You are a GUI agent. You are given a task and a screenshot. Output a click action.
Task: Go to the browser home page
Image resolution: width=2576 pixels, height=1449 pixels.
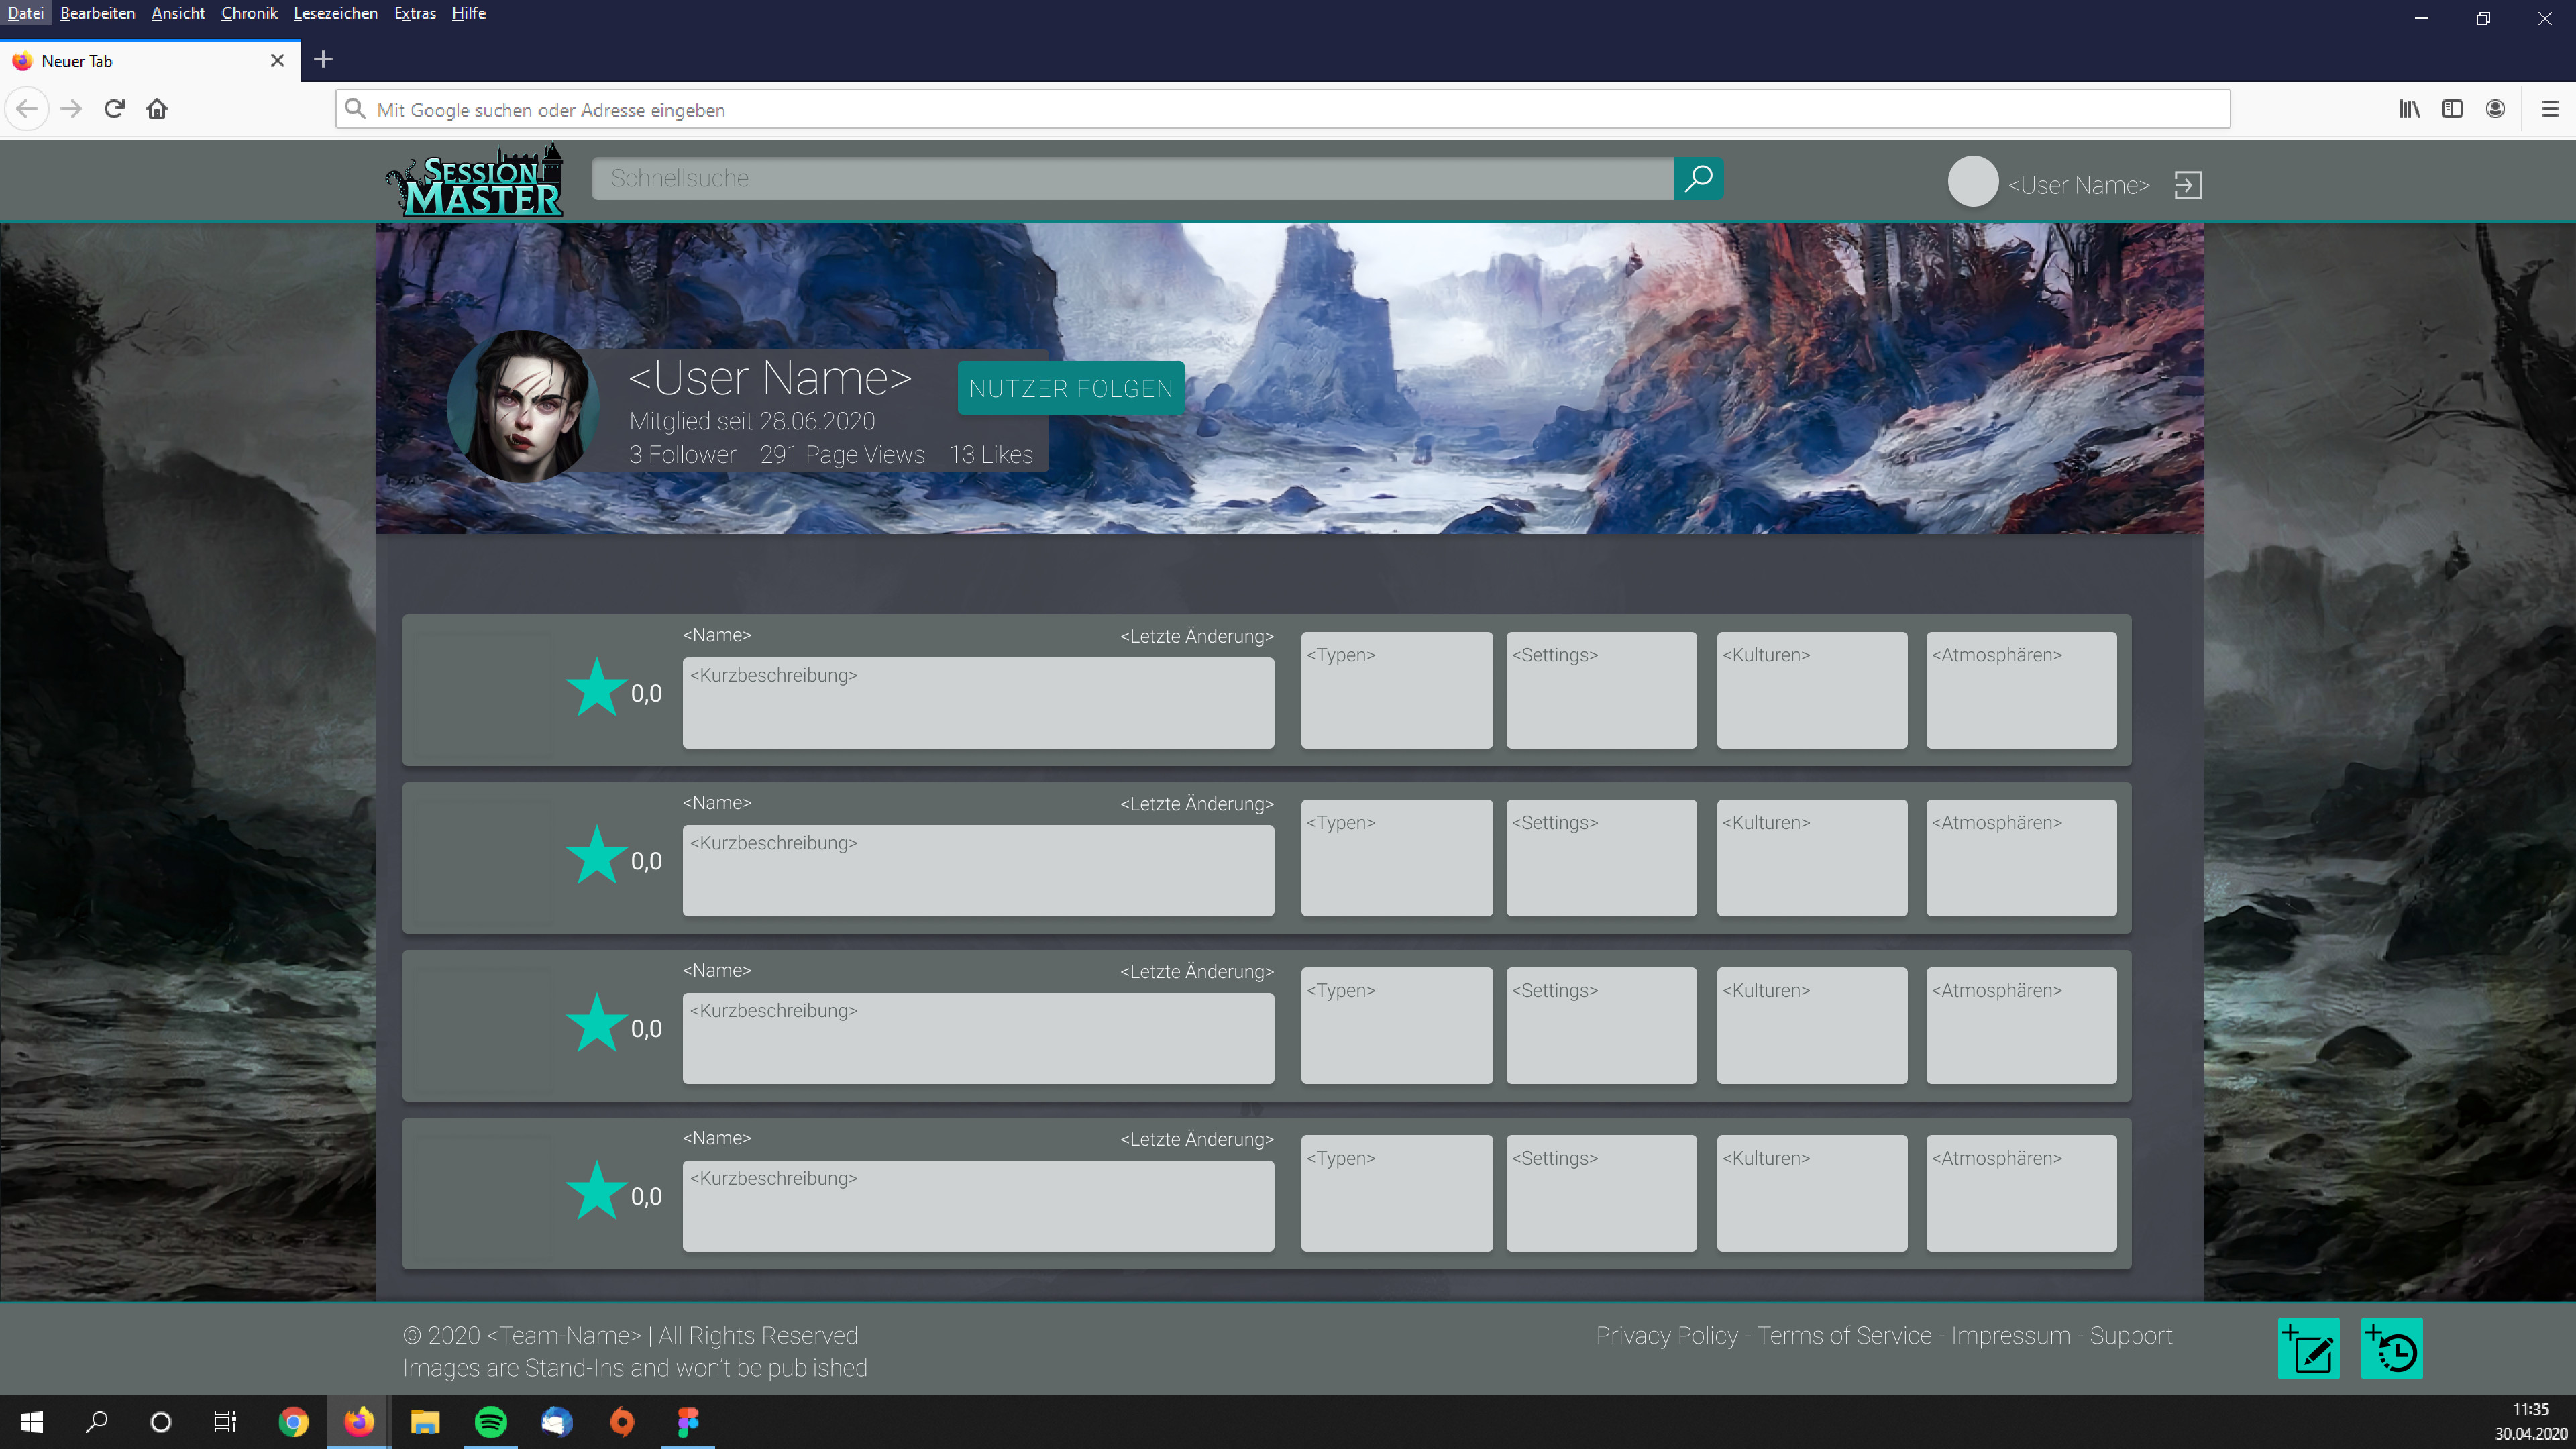(157, 109)
